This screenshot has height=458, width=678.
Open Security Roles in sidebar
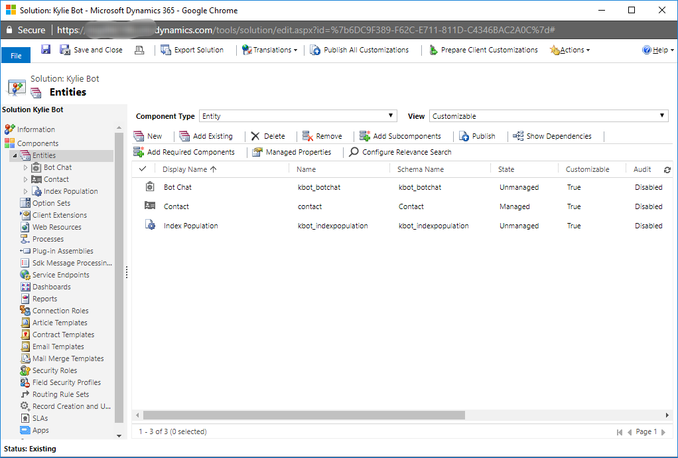48,370
